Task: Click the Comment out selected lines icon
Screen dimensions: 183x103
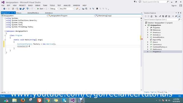Action: [90, 9]
